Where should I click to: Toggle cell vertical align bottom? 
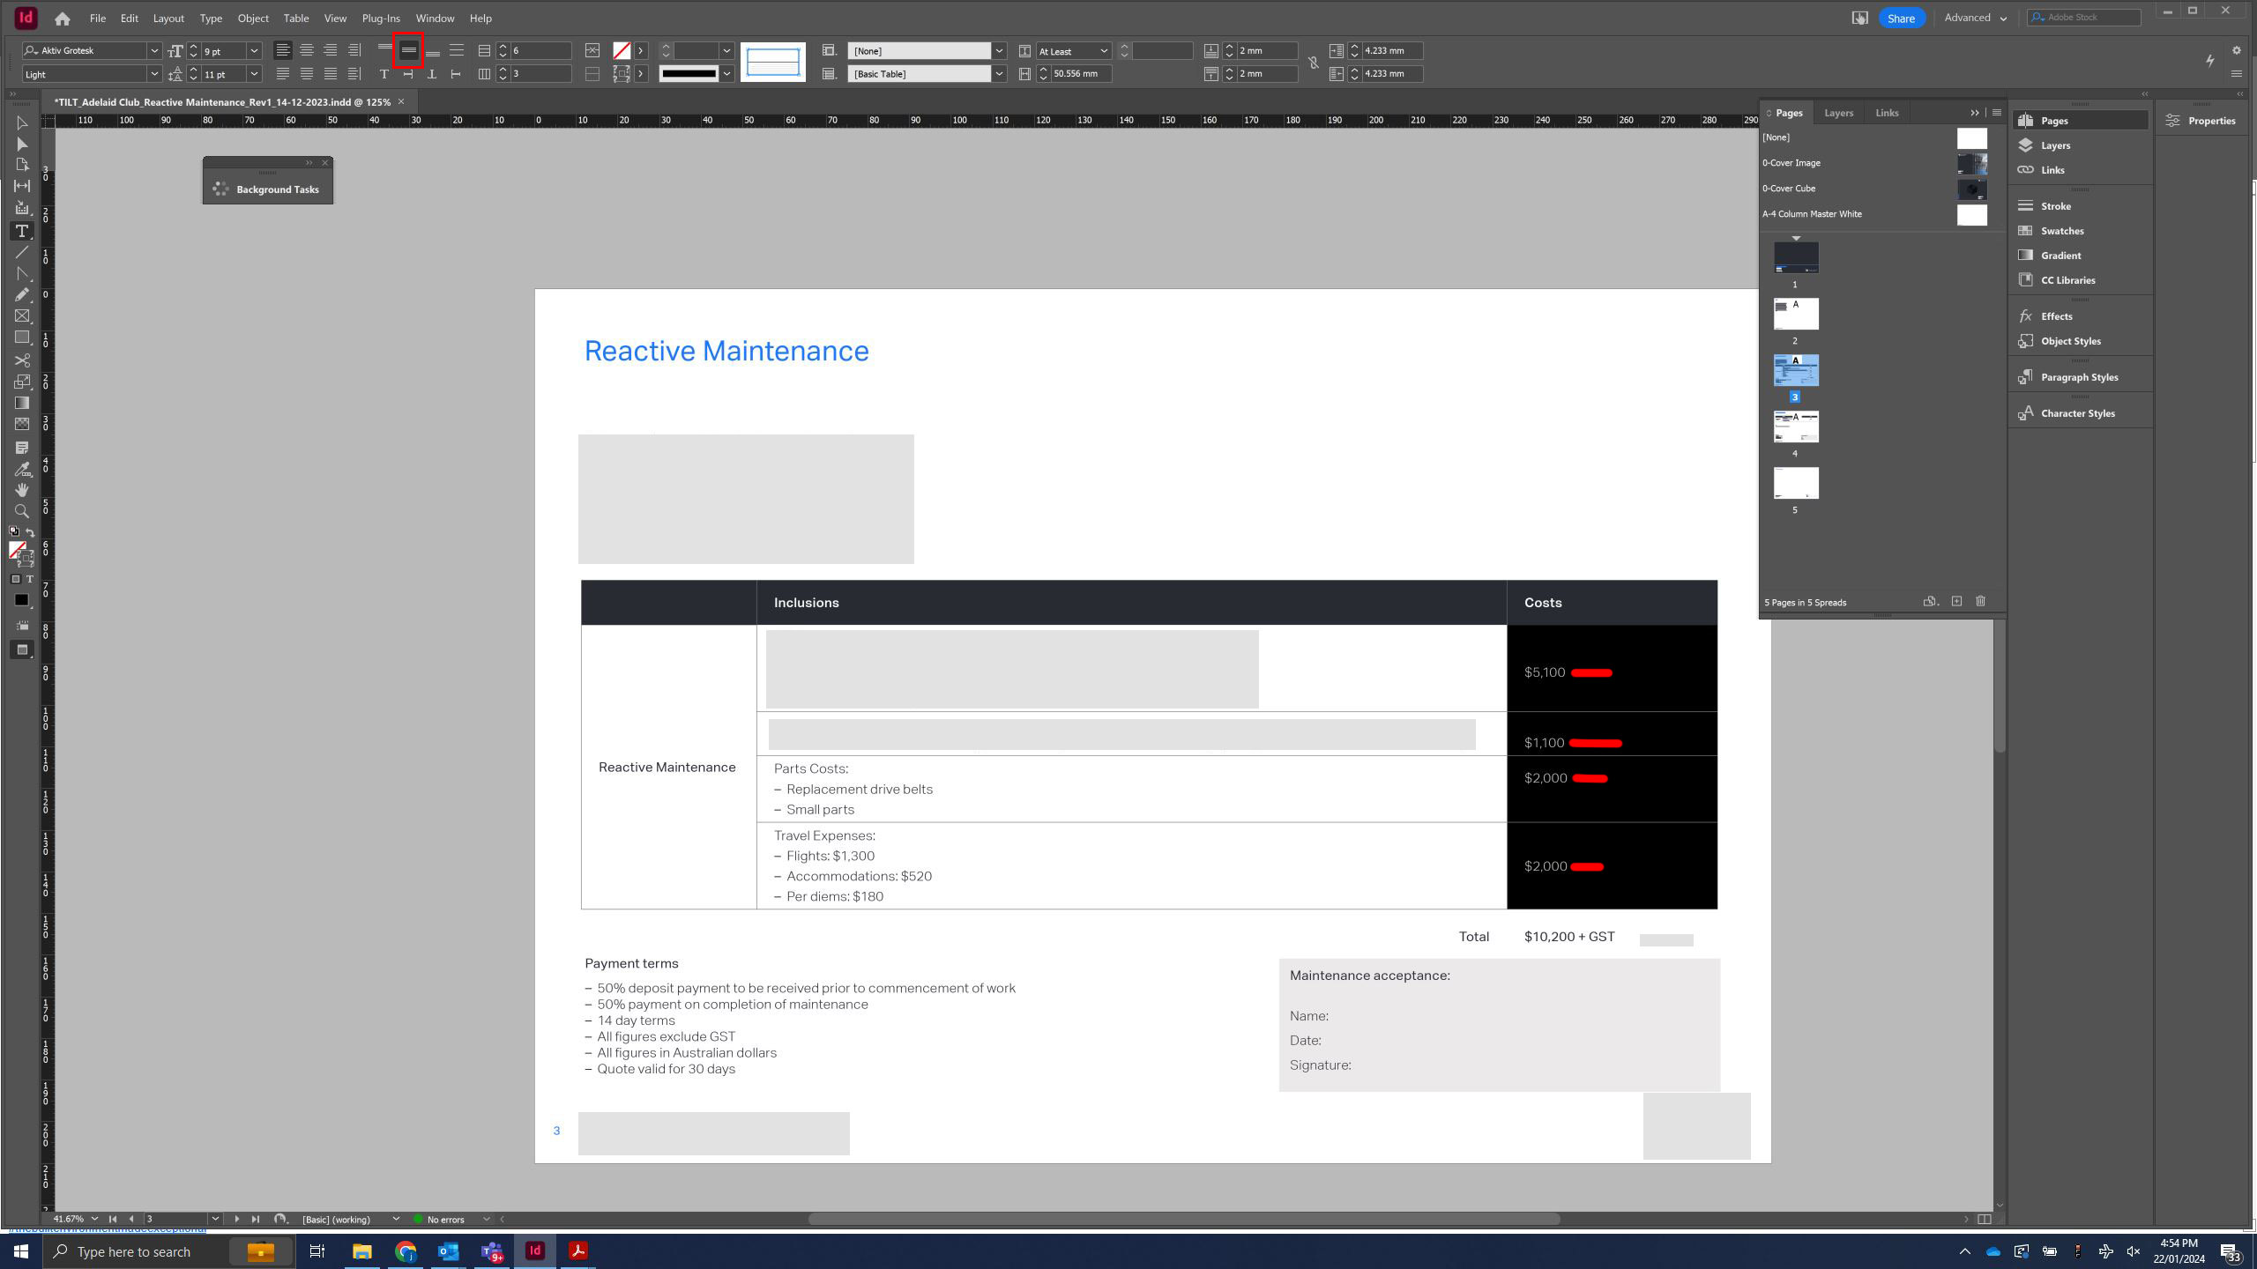click(x=432, y=51)
